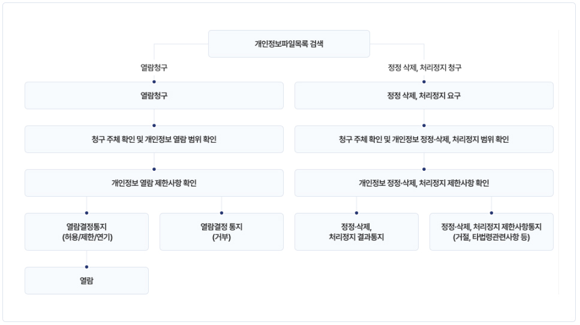Click the 정정 삭제, 처리정지 청구 label
Image resolution: width=580 pixels, height=325 pixels.
[424, 68]
